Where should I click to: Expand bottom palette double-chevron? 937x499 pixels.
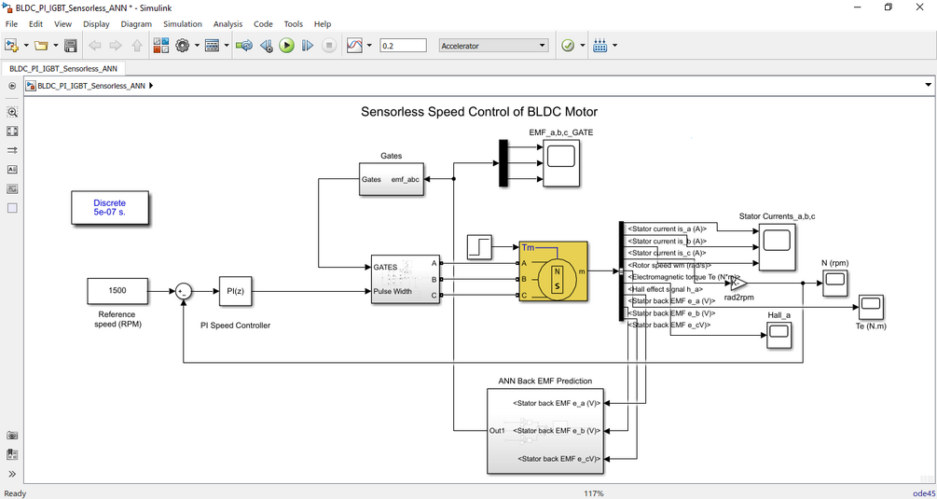(12, 475)
